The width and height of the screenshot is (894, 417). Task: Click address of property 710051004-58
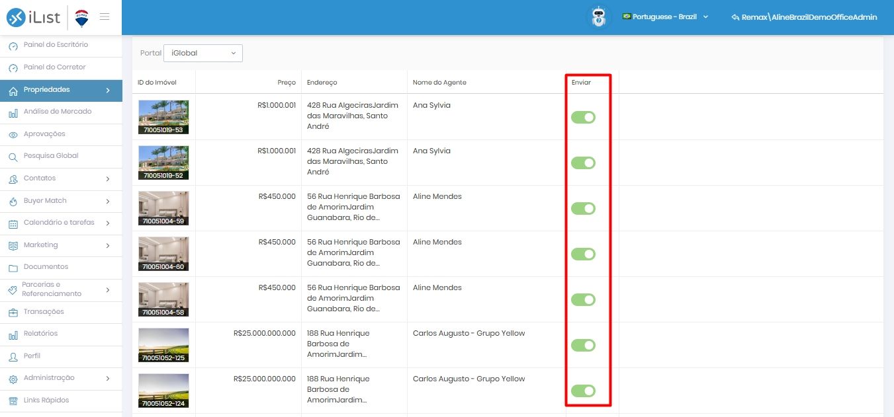tap(354, 298)
